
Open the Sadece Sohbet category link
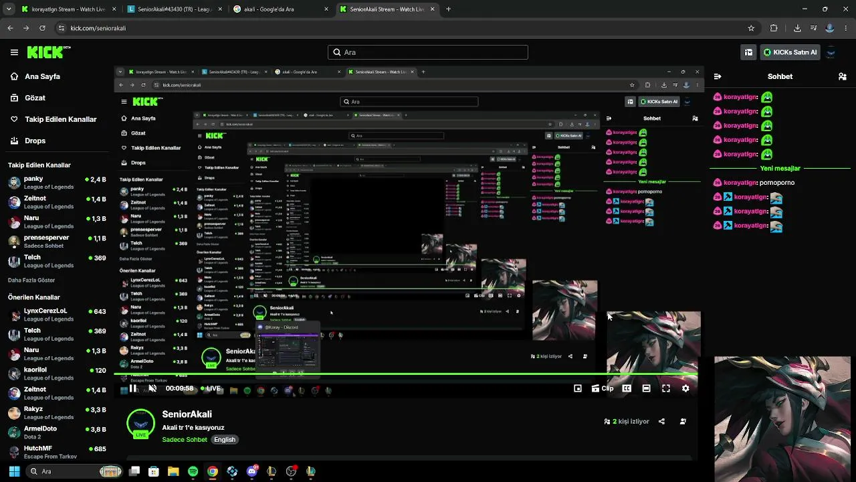(185, 440)
